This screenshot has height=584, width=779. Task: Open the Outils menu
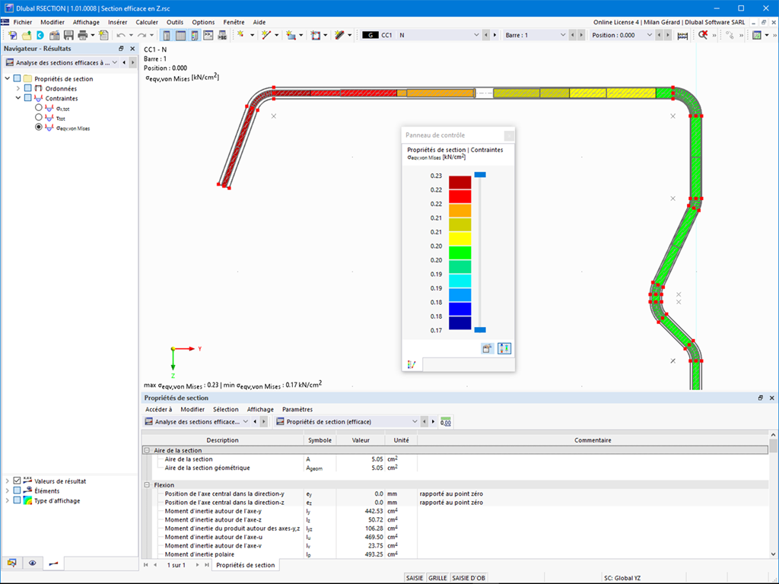[175, 22]
